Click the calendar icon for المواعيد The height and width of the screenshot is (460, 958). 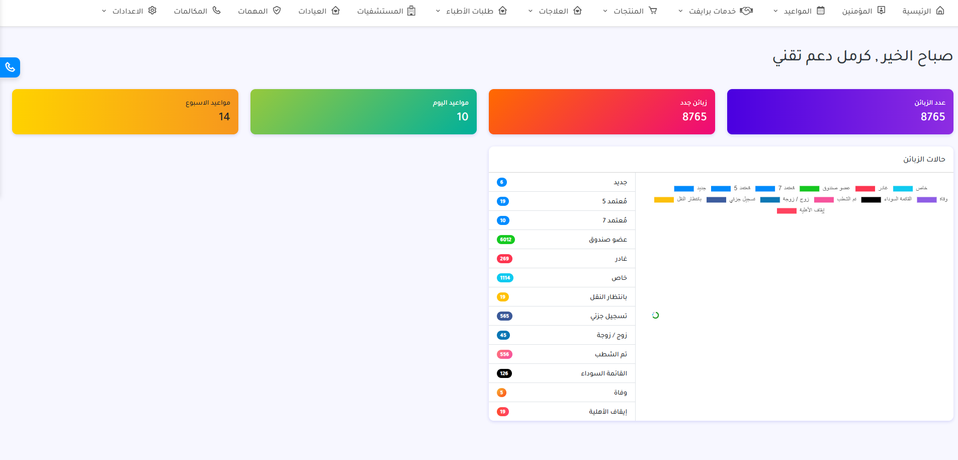pos(821,11)
